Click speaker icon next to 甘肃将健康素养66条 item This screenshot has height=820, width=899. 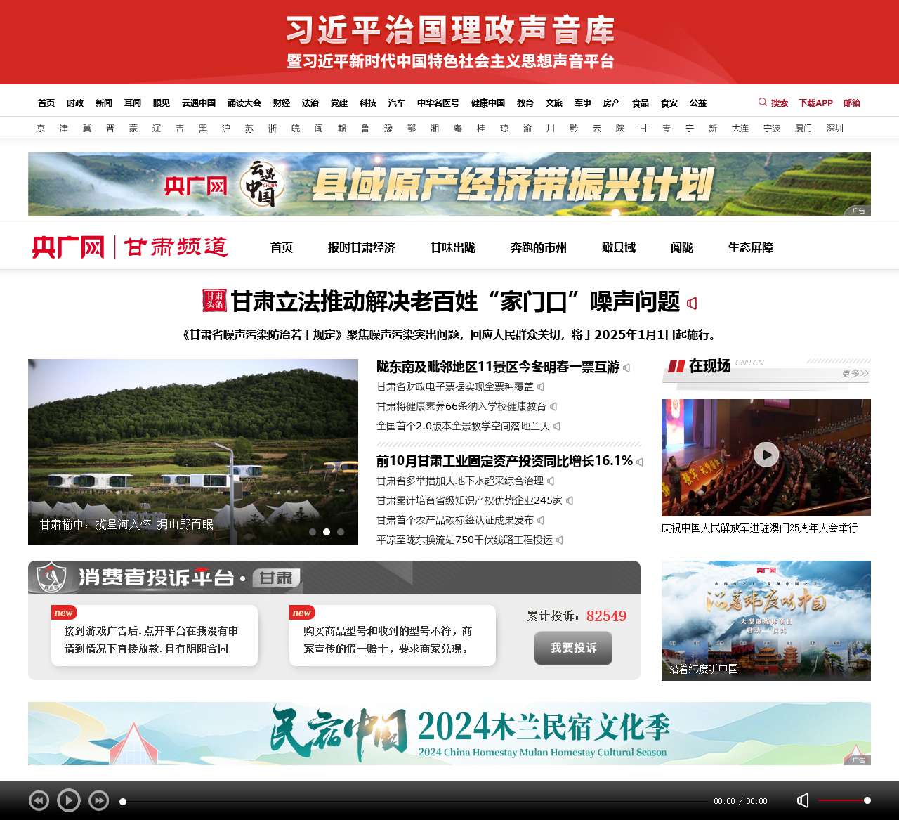point(553,406)
